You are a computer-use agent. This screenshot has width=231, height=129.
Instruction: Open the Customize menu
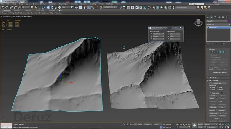point(84,4)
